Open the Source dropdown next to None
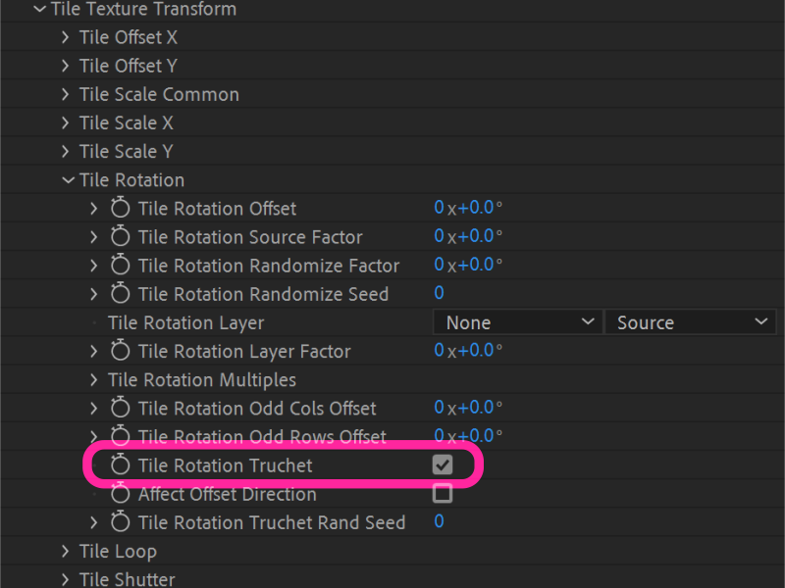Screen dimensions: 785x588 click(691, 321)
